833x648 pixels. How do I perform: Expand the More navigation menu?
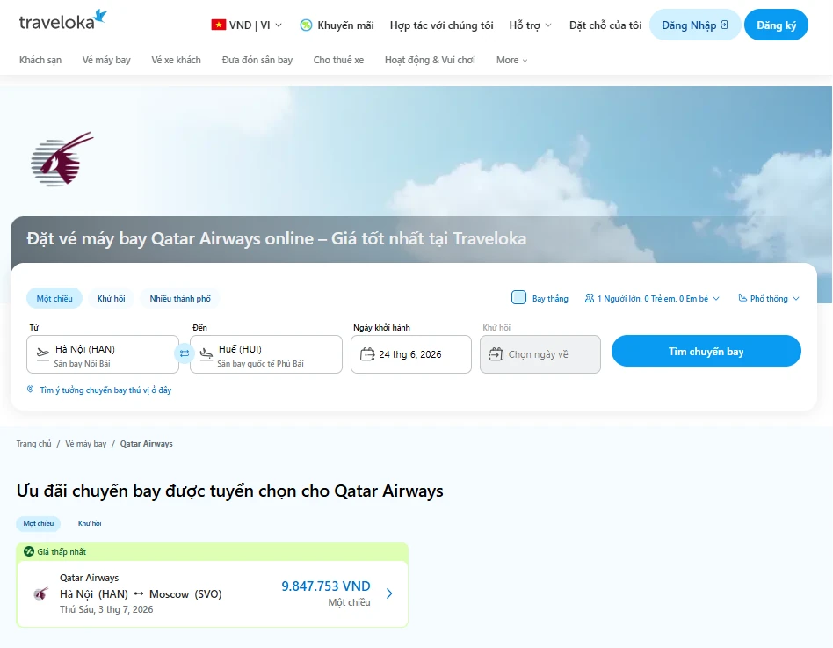click(511, 60)
